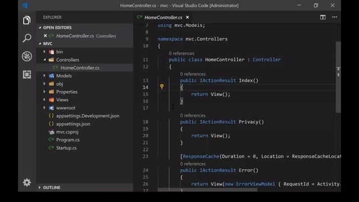Click the split editor icon
359x202 pixels.
pyautogui.click(x=323, y=17)
